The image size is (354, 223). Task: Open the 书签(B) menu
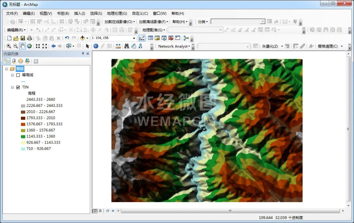(63, 13)
